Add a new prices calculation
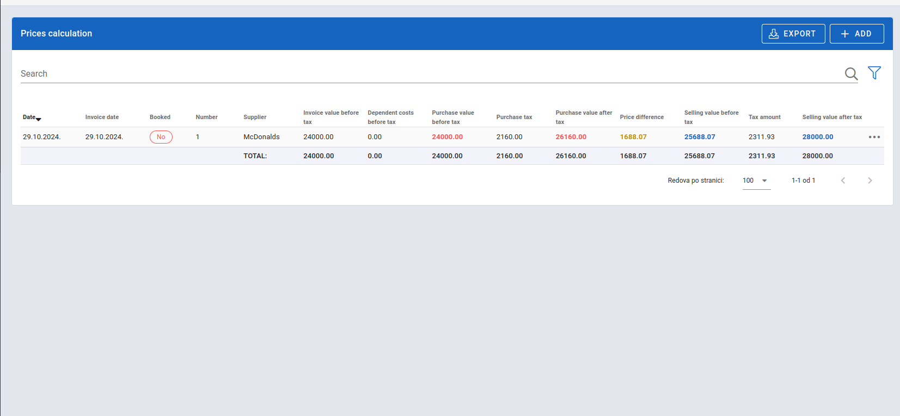 pos(856,34)
